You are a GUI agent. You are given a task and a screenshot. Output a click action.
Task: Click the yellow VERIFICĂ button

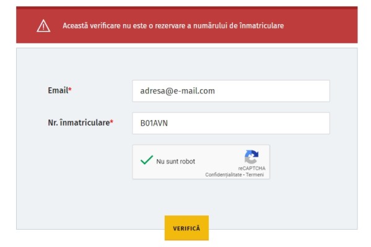186,228
